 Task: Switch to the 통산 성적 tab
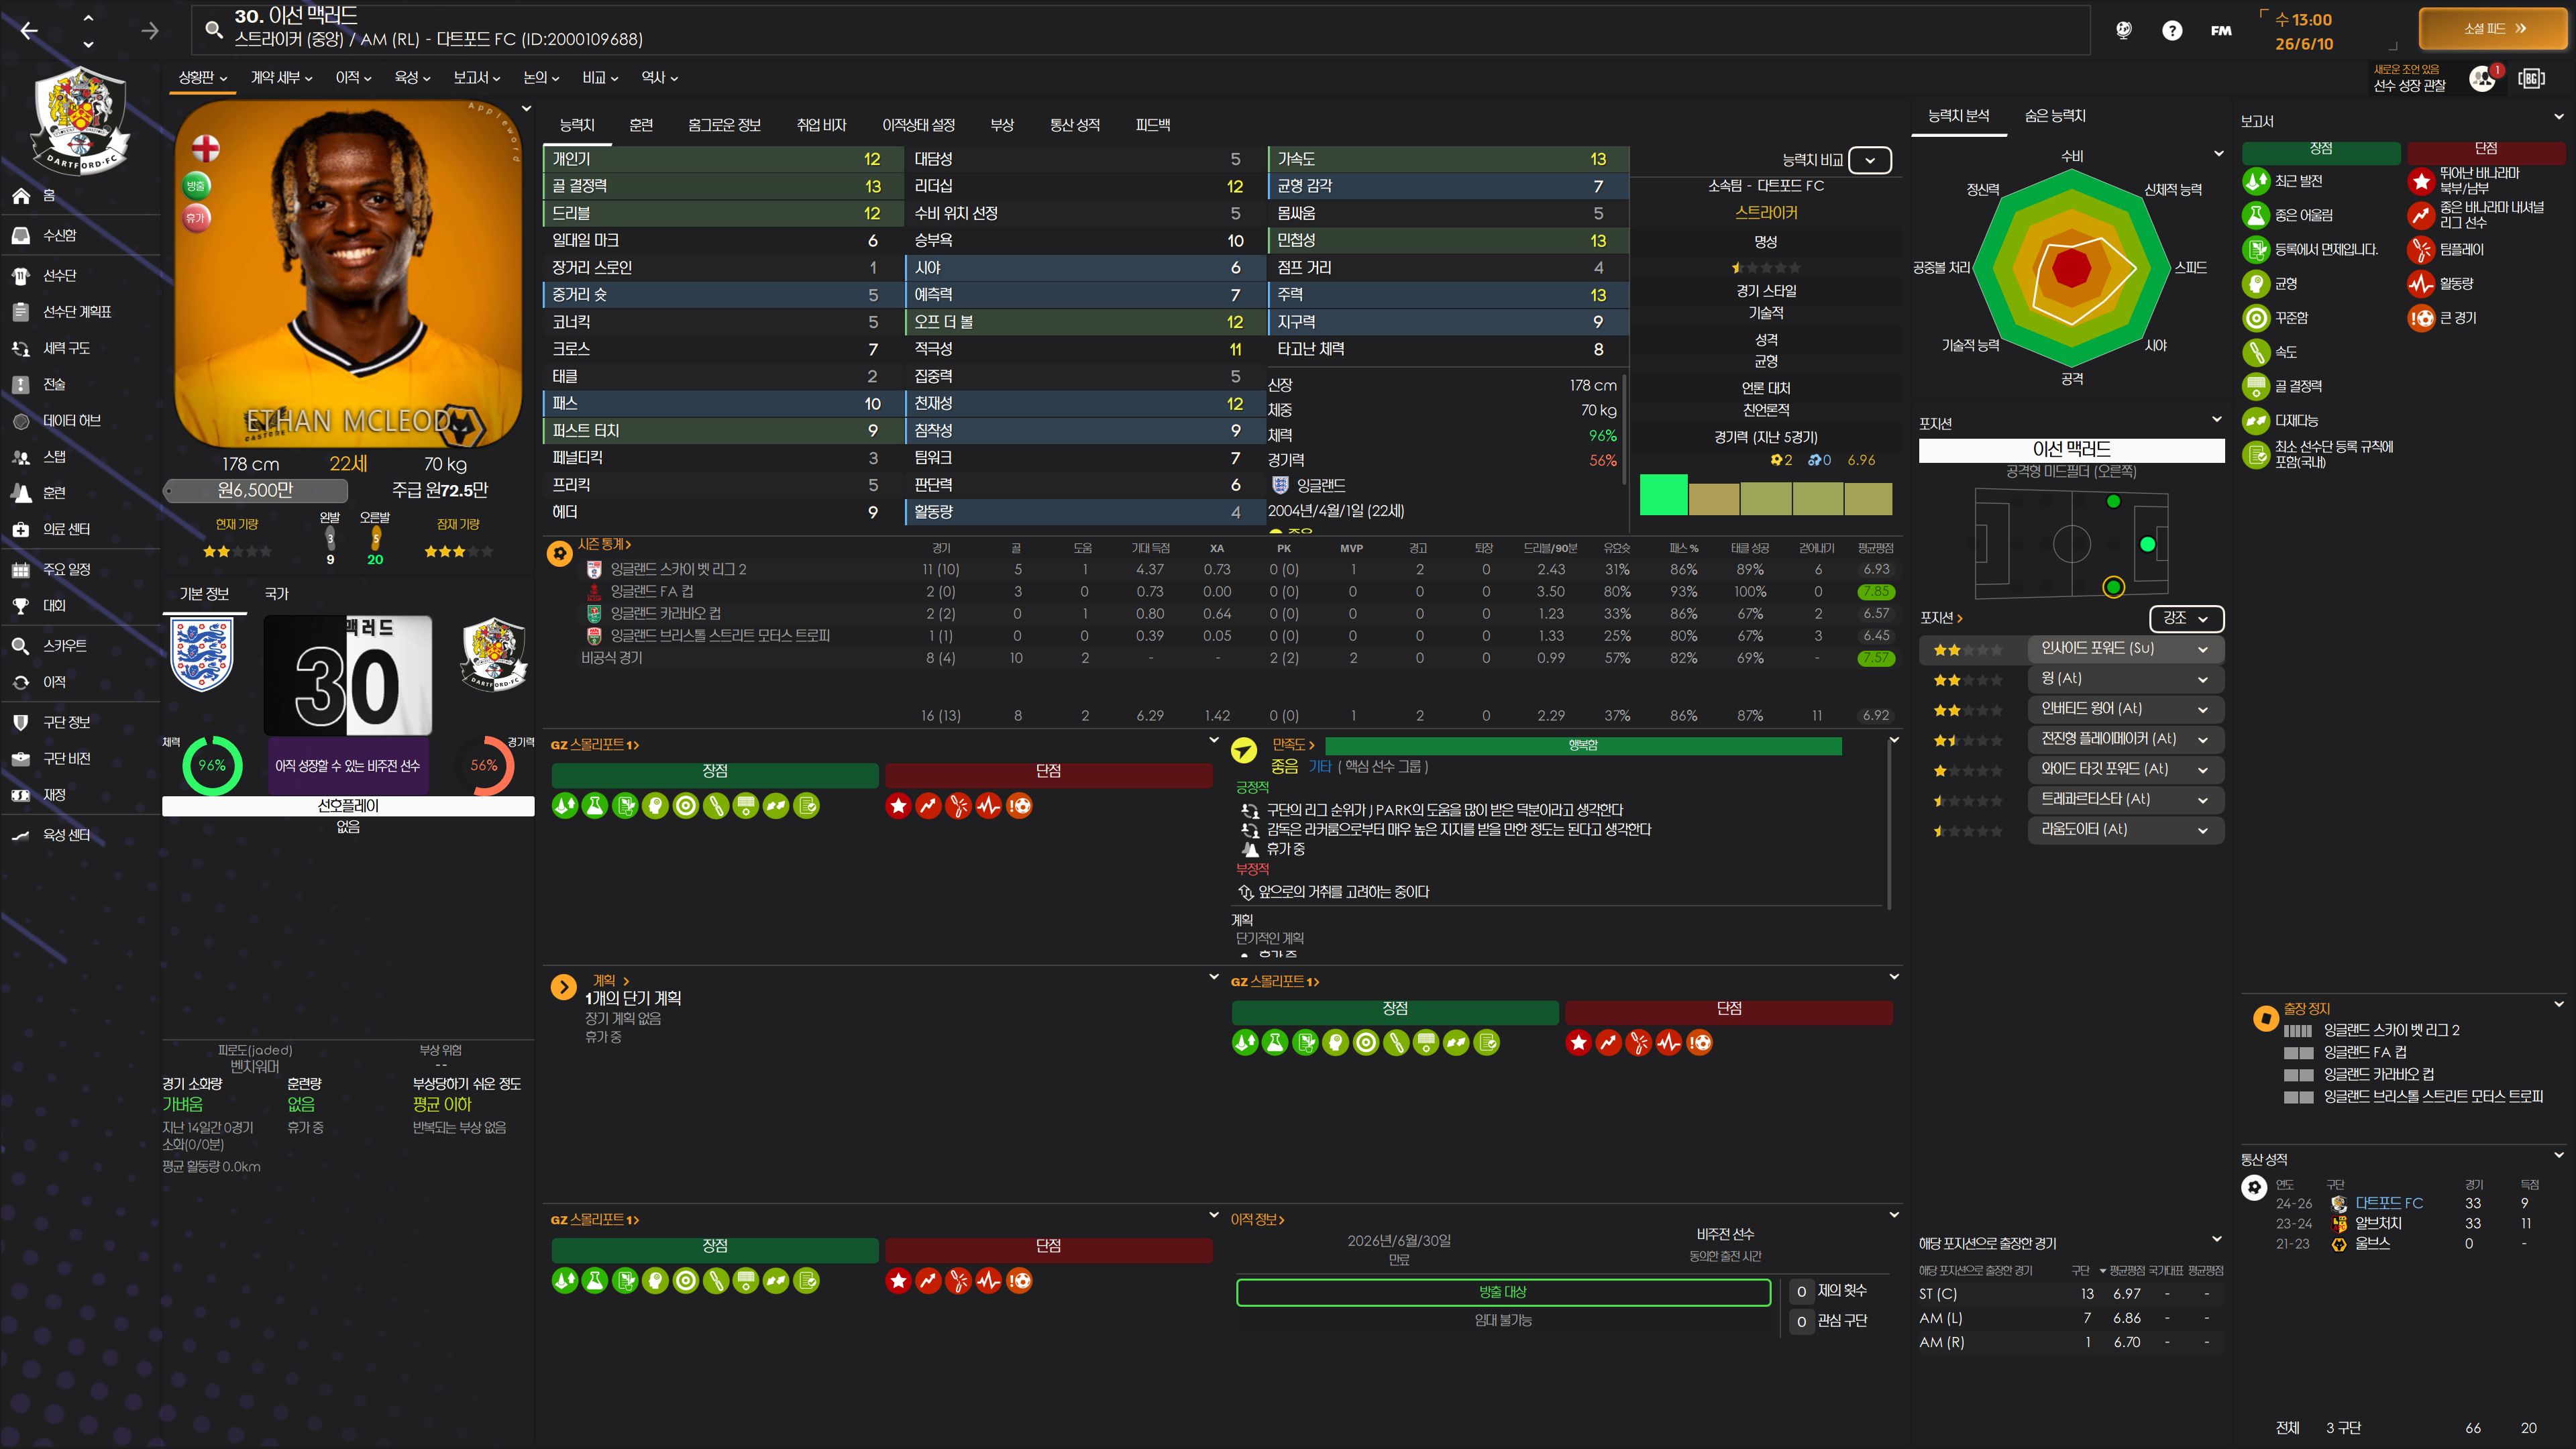[x=1074, y=125]
